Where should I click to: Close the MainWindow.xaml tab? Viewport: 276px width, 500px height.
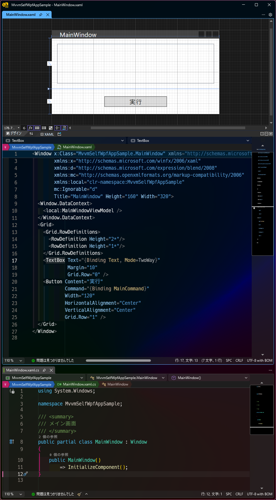click(48, 15)
